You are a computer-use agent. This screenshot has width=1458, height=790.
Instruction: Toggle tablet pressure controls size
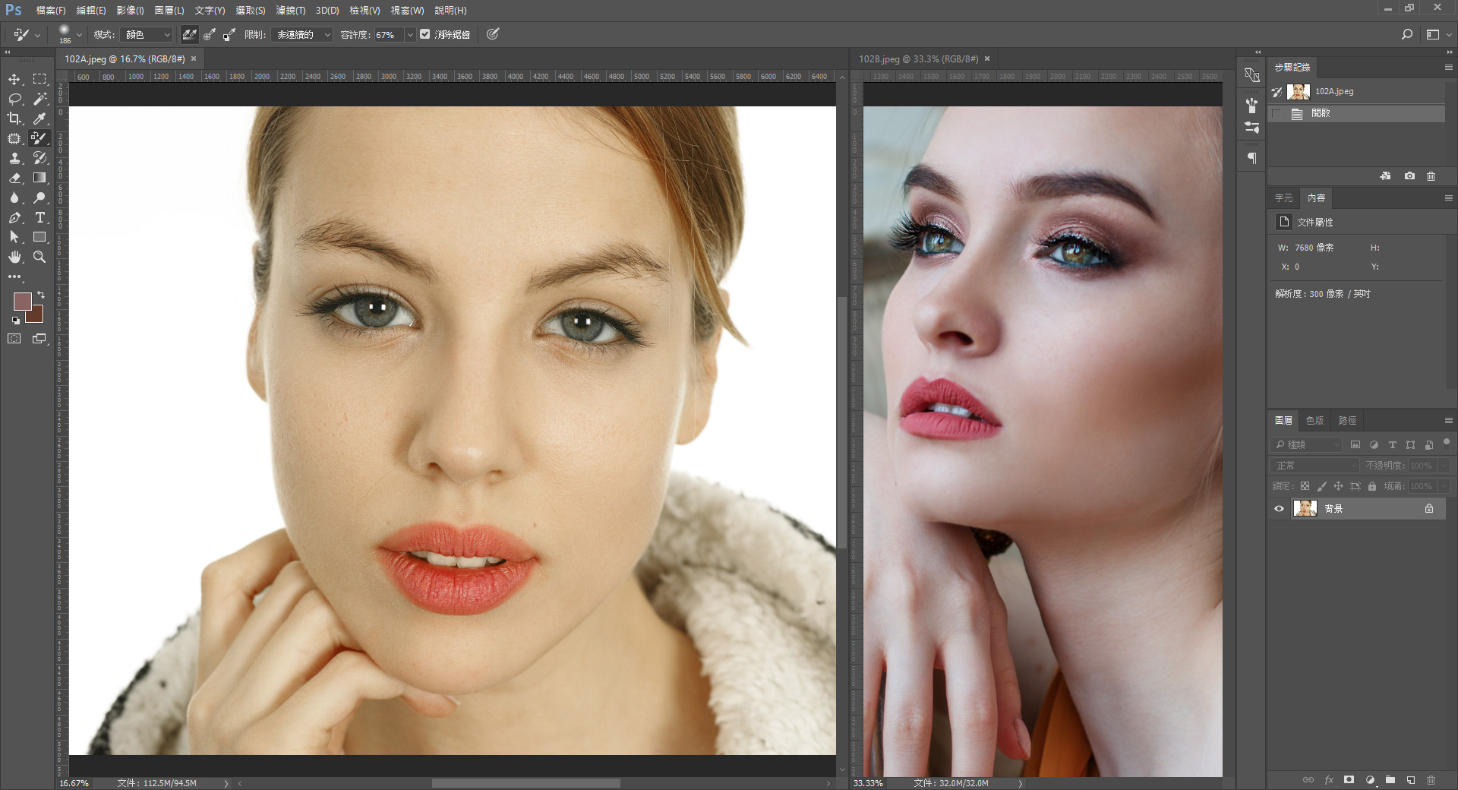pos(493,34)
